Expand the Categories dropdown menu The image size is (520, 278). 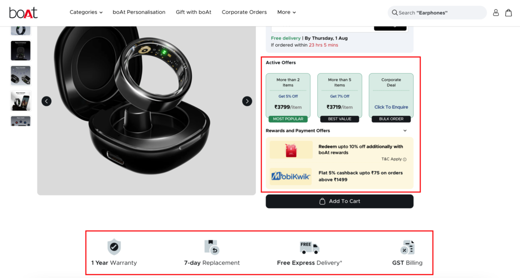click(86, 12)
